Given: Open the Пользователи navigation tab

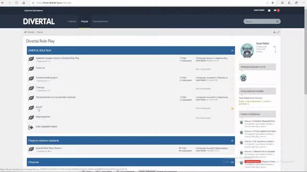Looking at the screenshot, I should [100, 21].
